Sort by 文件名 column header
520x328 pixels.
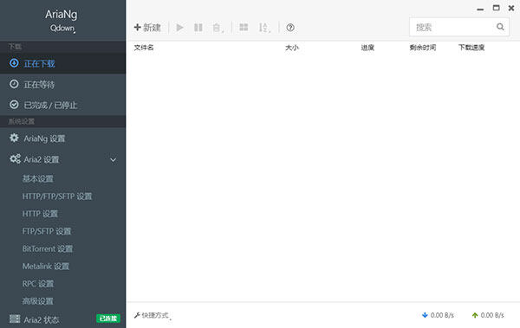coord(144,48)
